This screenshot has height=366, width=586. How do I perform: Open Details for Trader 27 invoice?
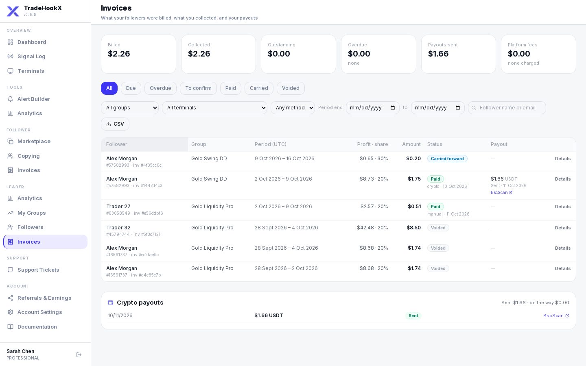click(563, 207)
